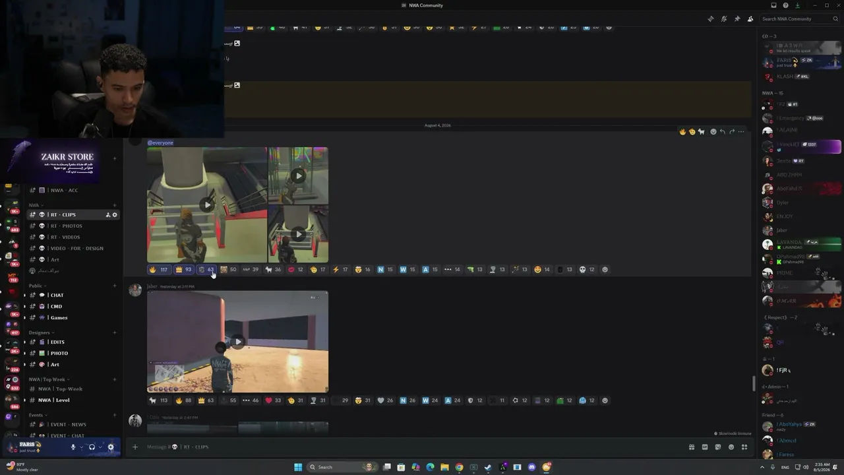This screenshot has width=844, height=475.
Task: Add a channel to the Events category
Action: coord(115,415)
